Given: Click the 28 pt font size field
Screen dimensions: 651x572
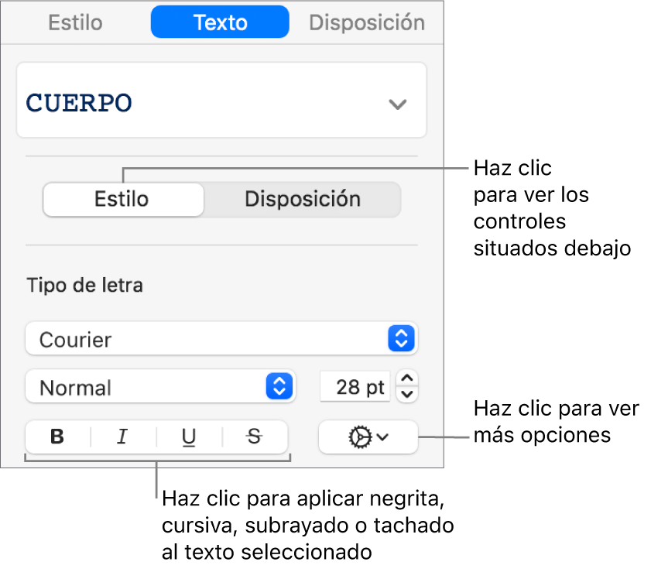Looking at the screenshot, I should [x=355, y=387].
